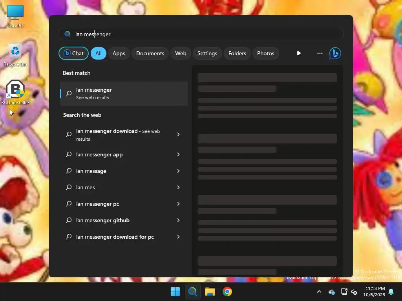Click the muted volume tray icon
This screenshot has height=301, width=402.
(x=354, y=292)
